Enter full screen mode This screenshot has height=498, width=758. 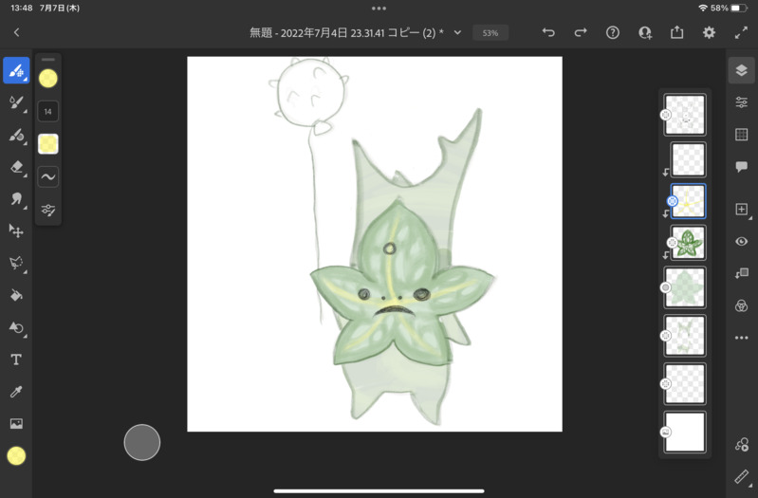point(741,32)
